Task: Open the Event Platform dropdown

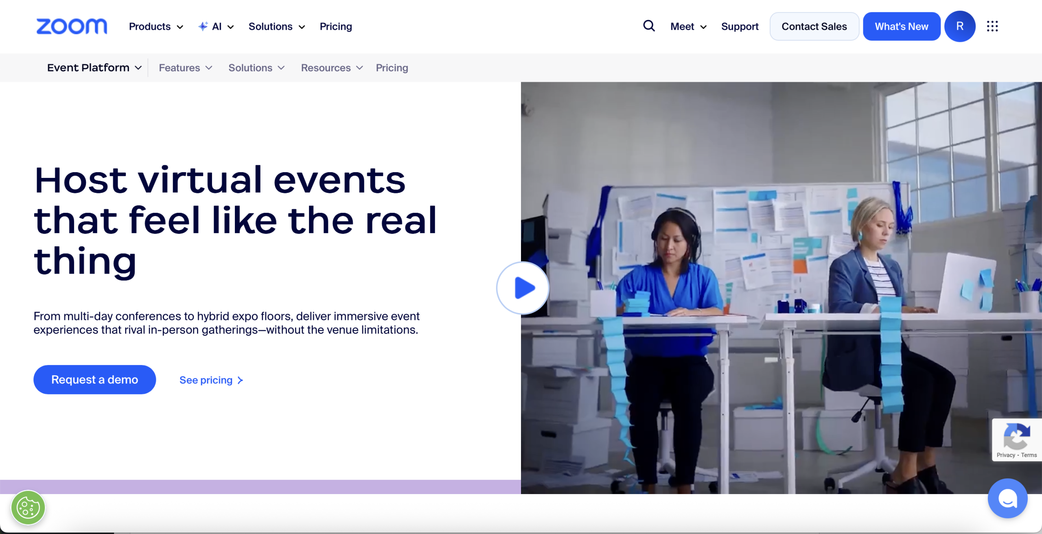Action: click(x=94, y=68)
